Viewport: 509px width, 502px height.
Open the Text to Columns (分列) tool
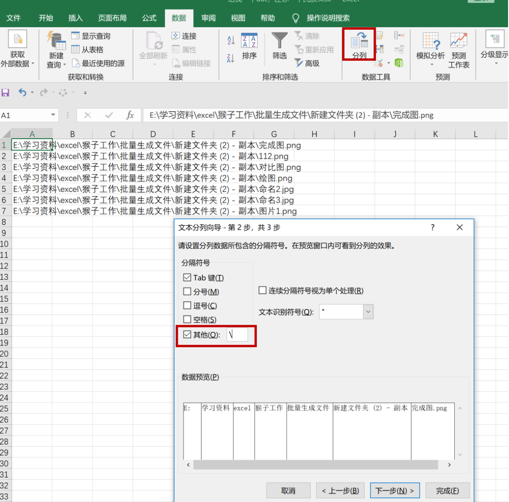pyautogui.click(x=359, y=45)
